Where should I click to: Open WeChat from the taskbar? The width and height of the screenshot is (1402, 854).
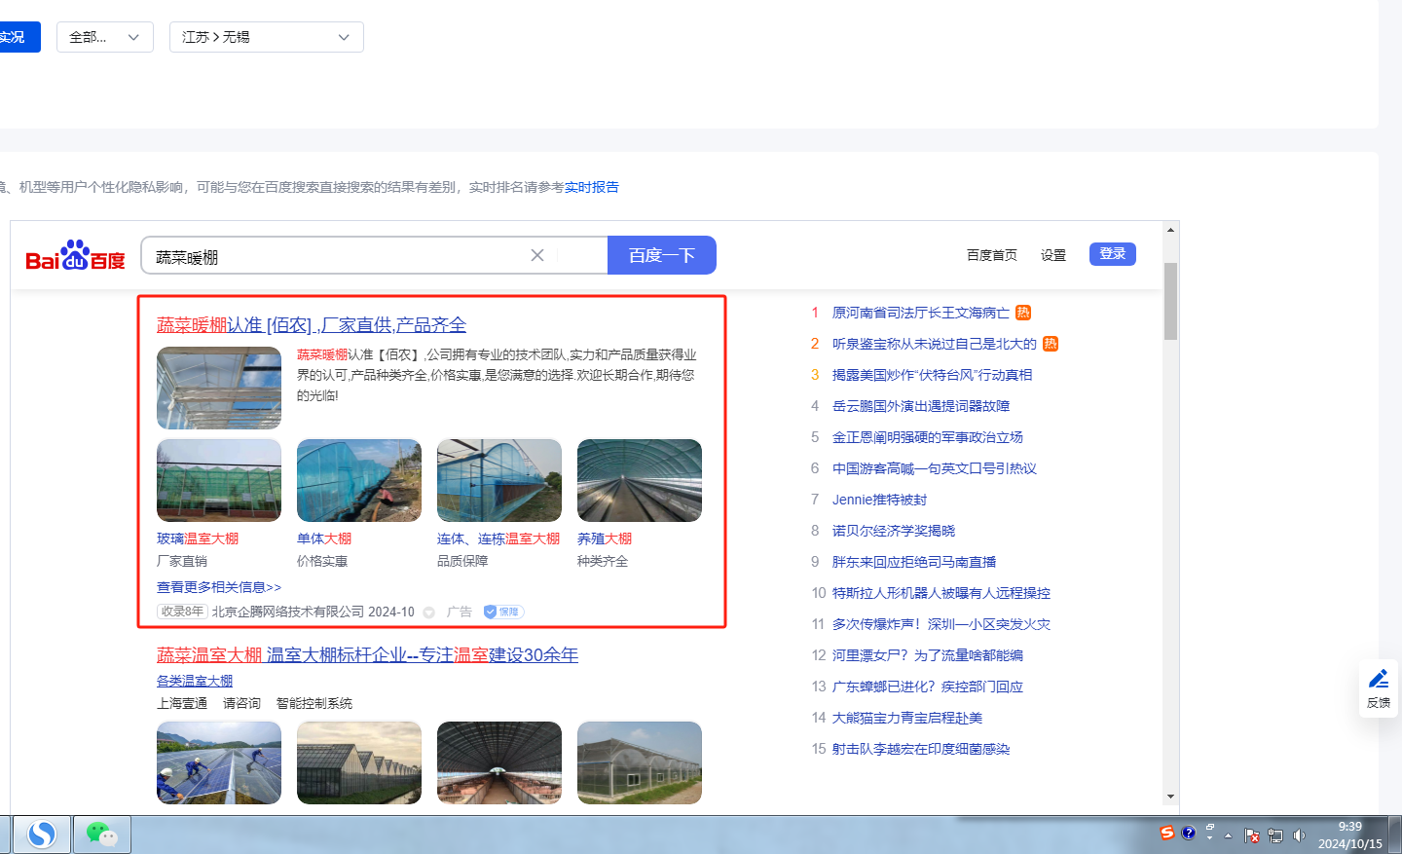click(102, 835)
